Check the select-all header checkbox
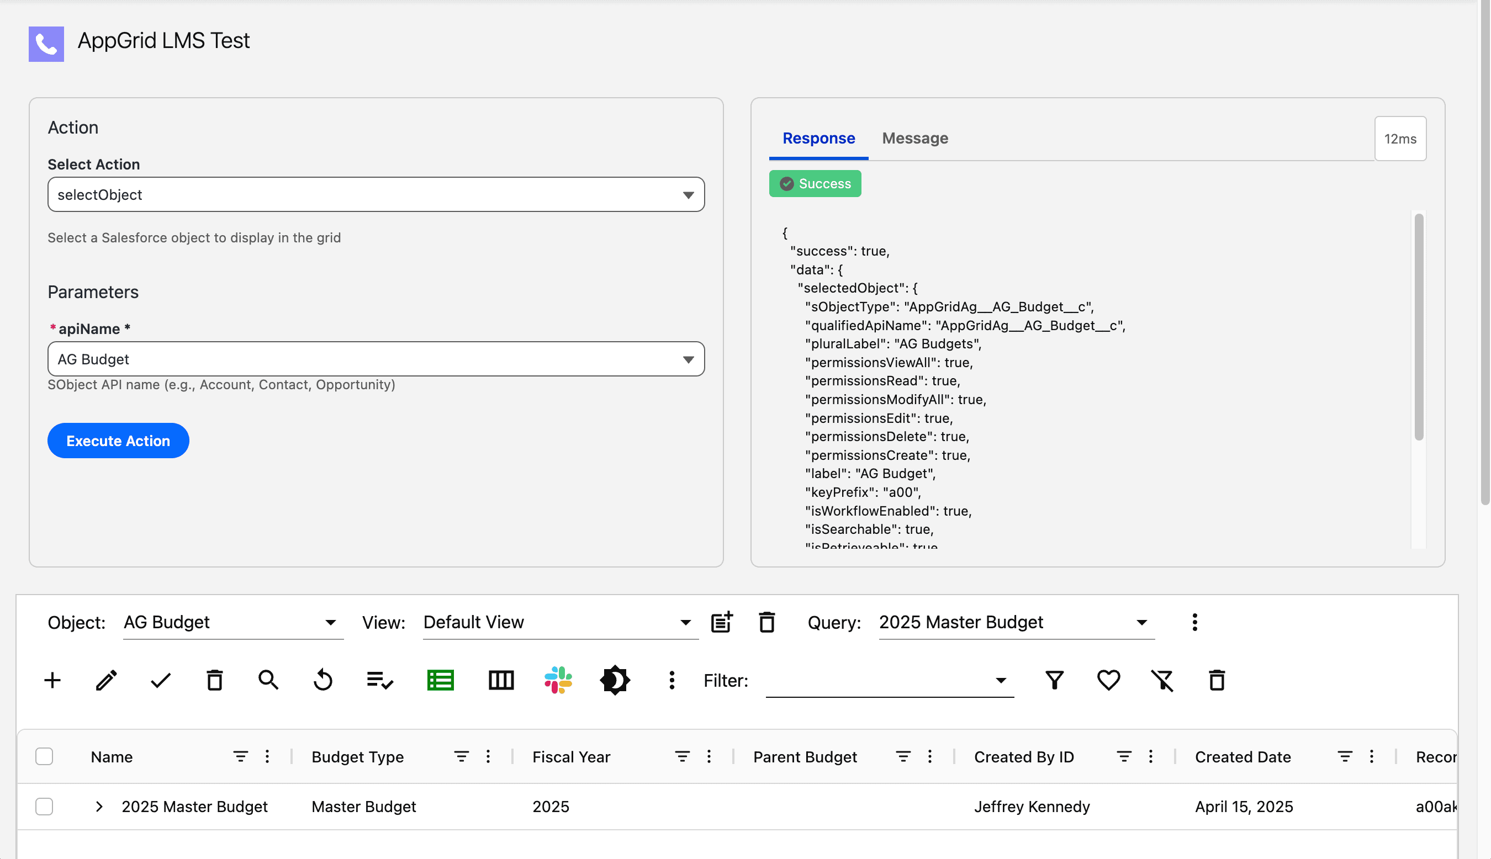The width and height of the screenshot is (1491, 859). (44, 756)
